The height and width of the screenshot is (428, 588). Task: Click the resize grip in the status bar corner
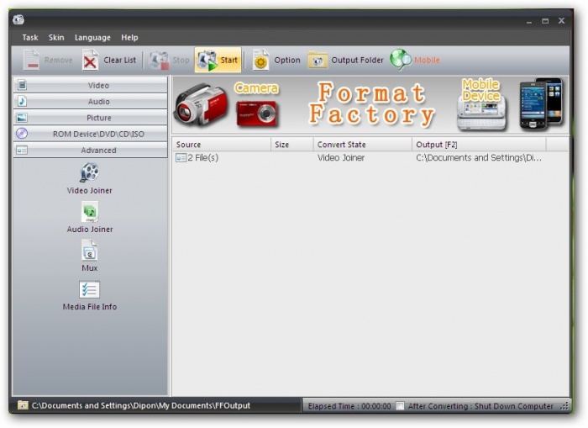coord(564,406)
